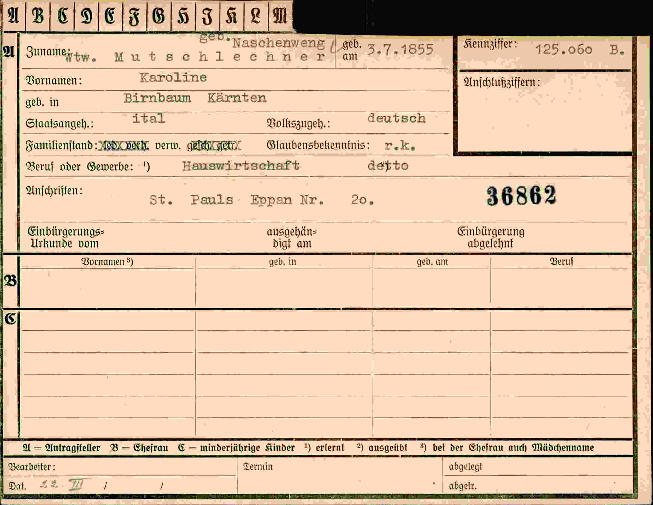Click the region 'Kärnten'
Viewport: 653px width, 505px height.
pos(237,98)
